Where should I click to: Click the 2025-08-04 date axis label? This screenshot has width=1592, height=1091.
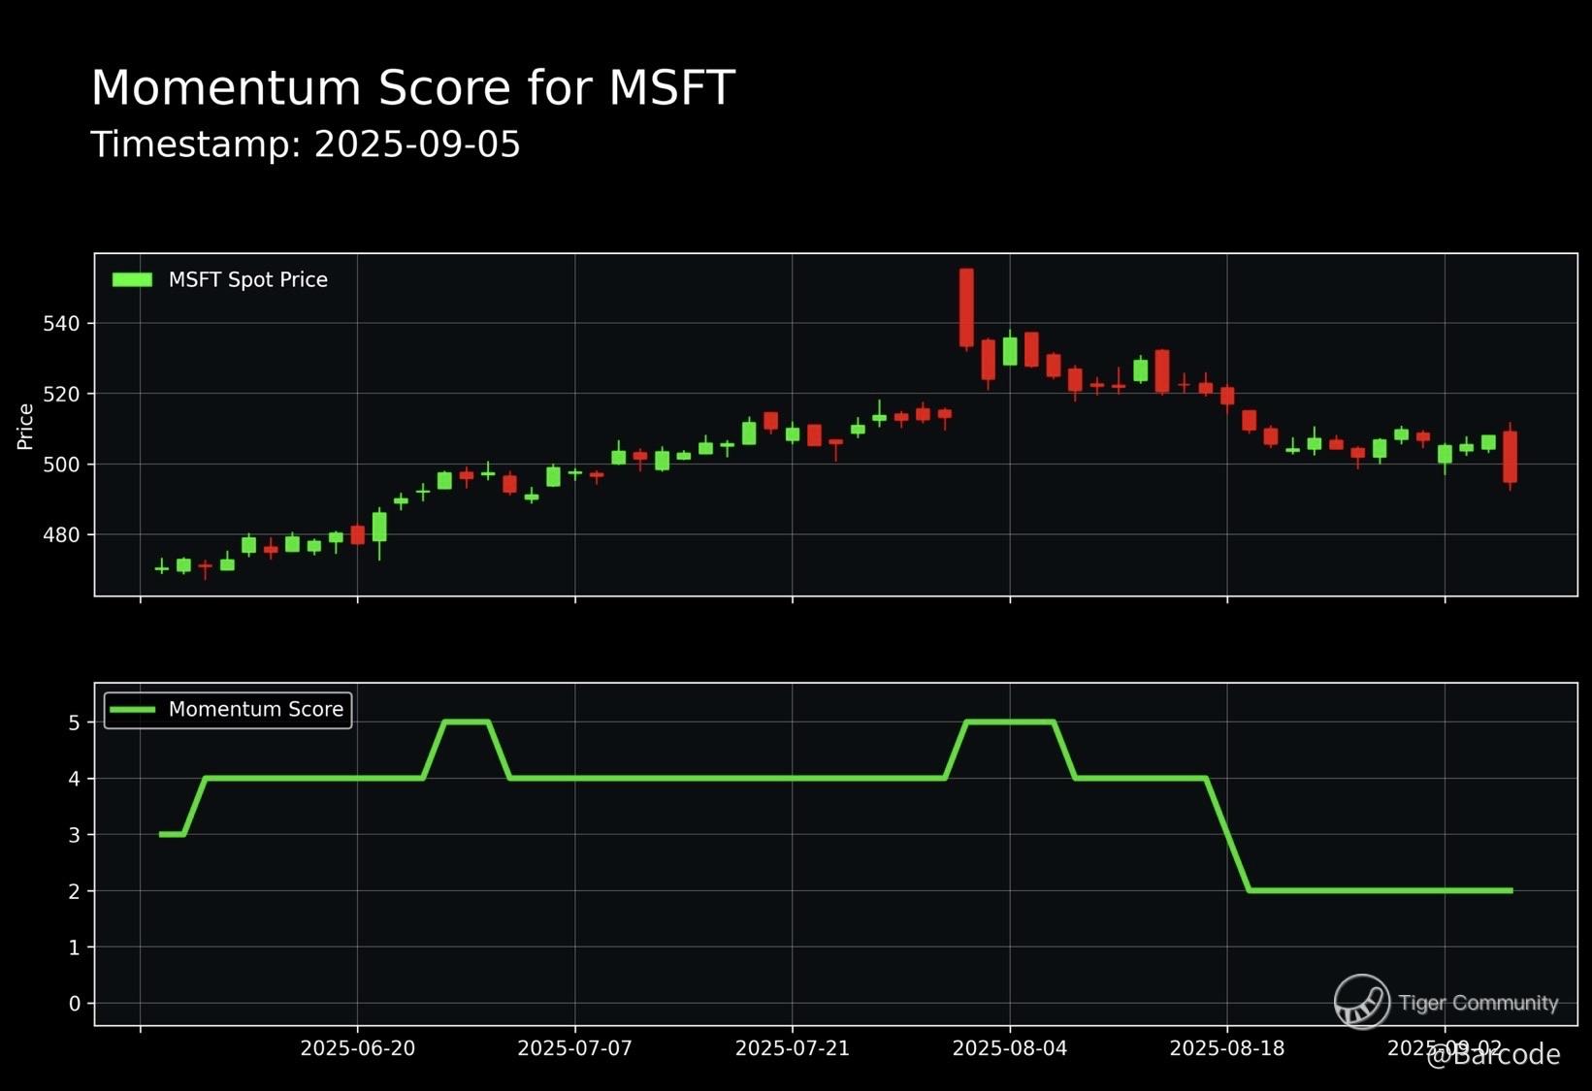(x=1010, y=1049)
